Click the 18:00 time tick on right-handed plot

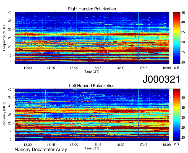166,68
